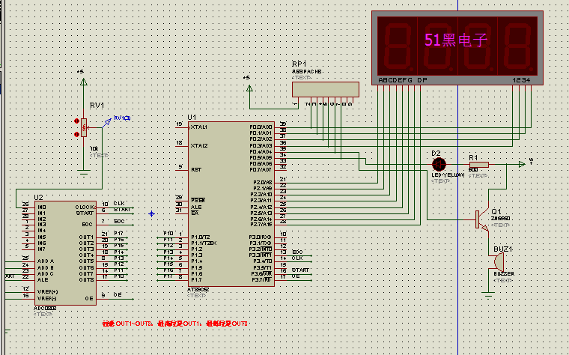Click the blue origin marker near U1

click(152, 213)
